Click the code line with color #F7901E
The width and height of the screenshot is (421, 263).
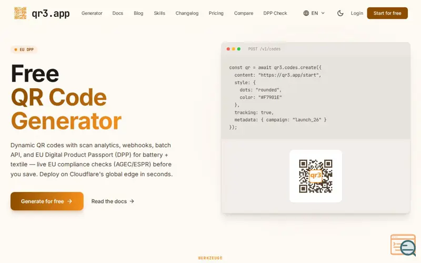[260, 97]
